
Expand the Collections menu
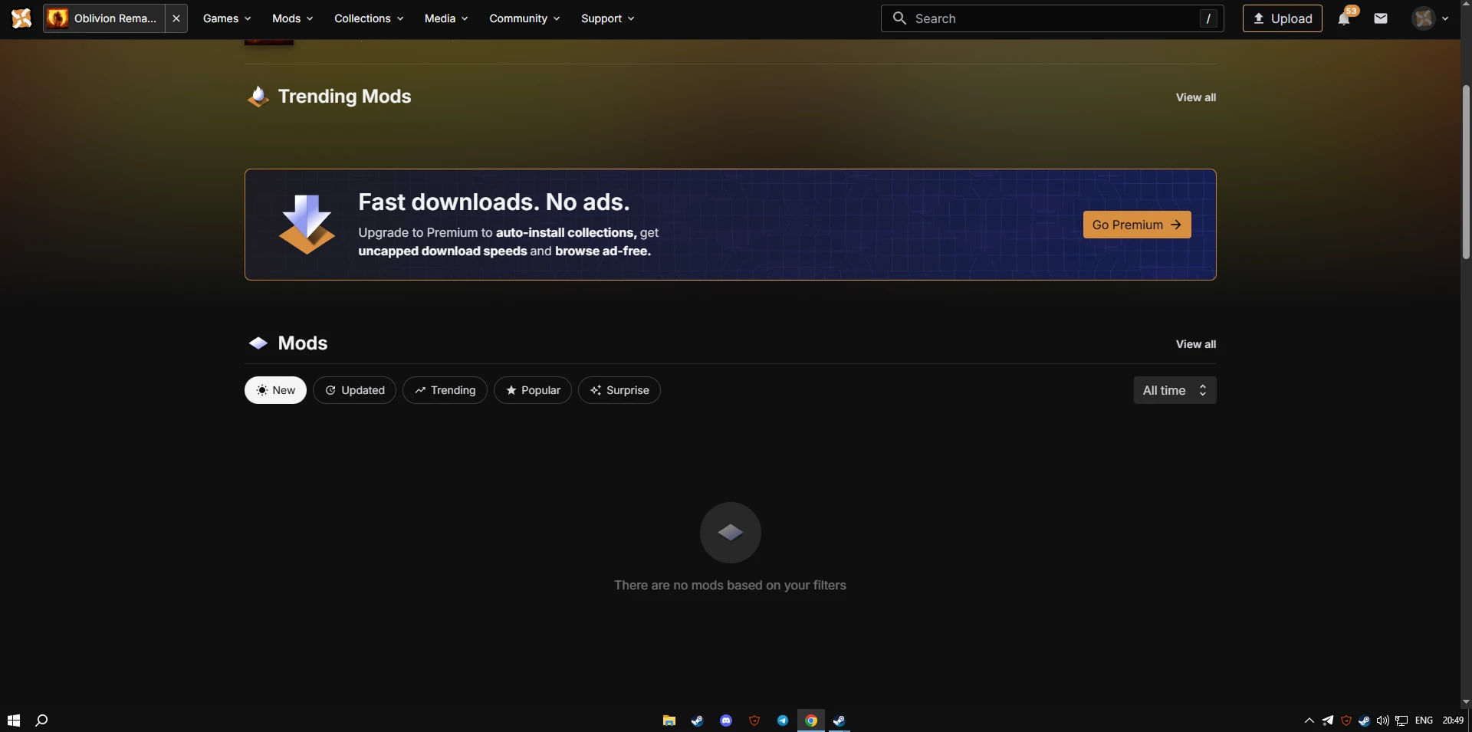click(369, 18)
